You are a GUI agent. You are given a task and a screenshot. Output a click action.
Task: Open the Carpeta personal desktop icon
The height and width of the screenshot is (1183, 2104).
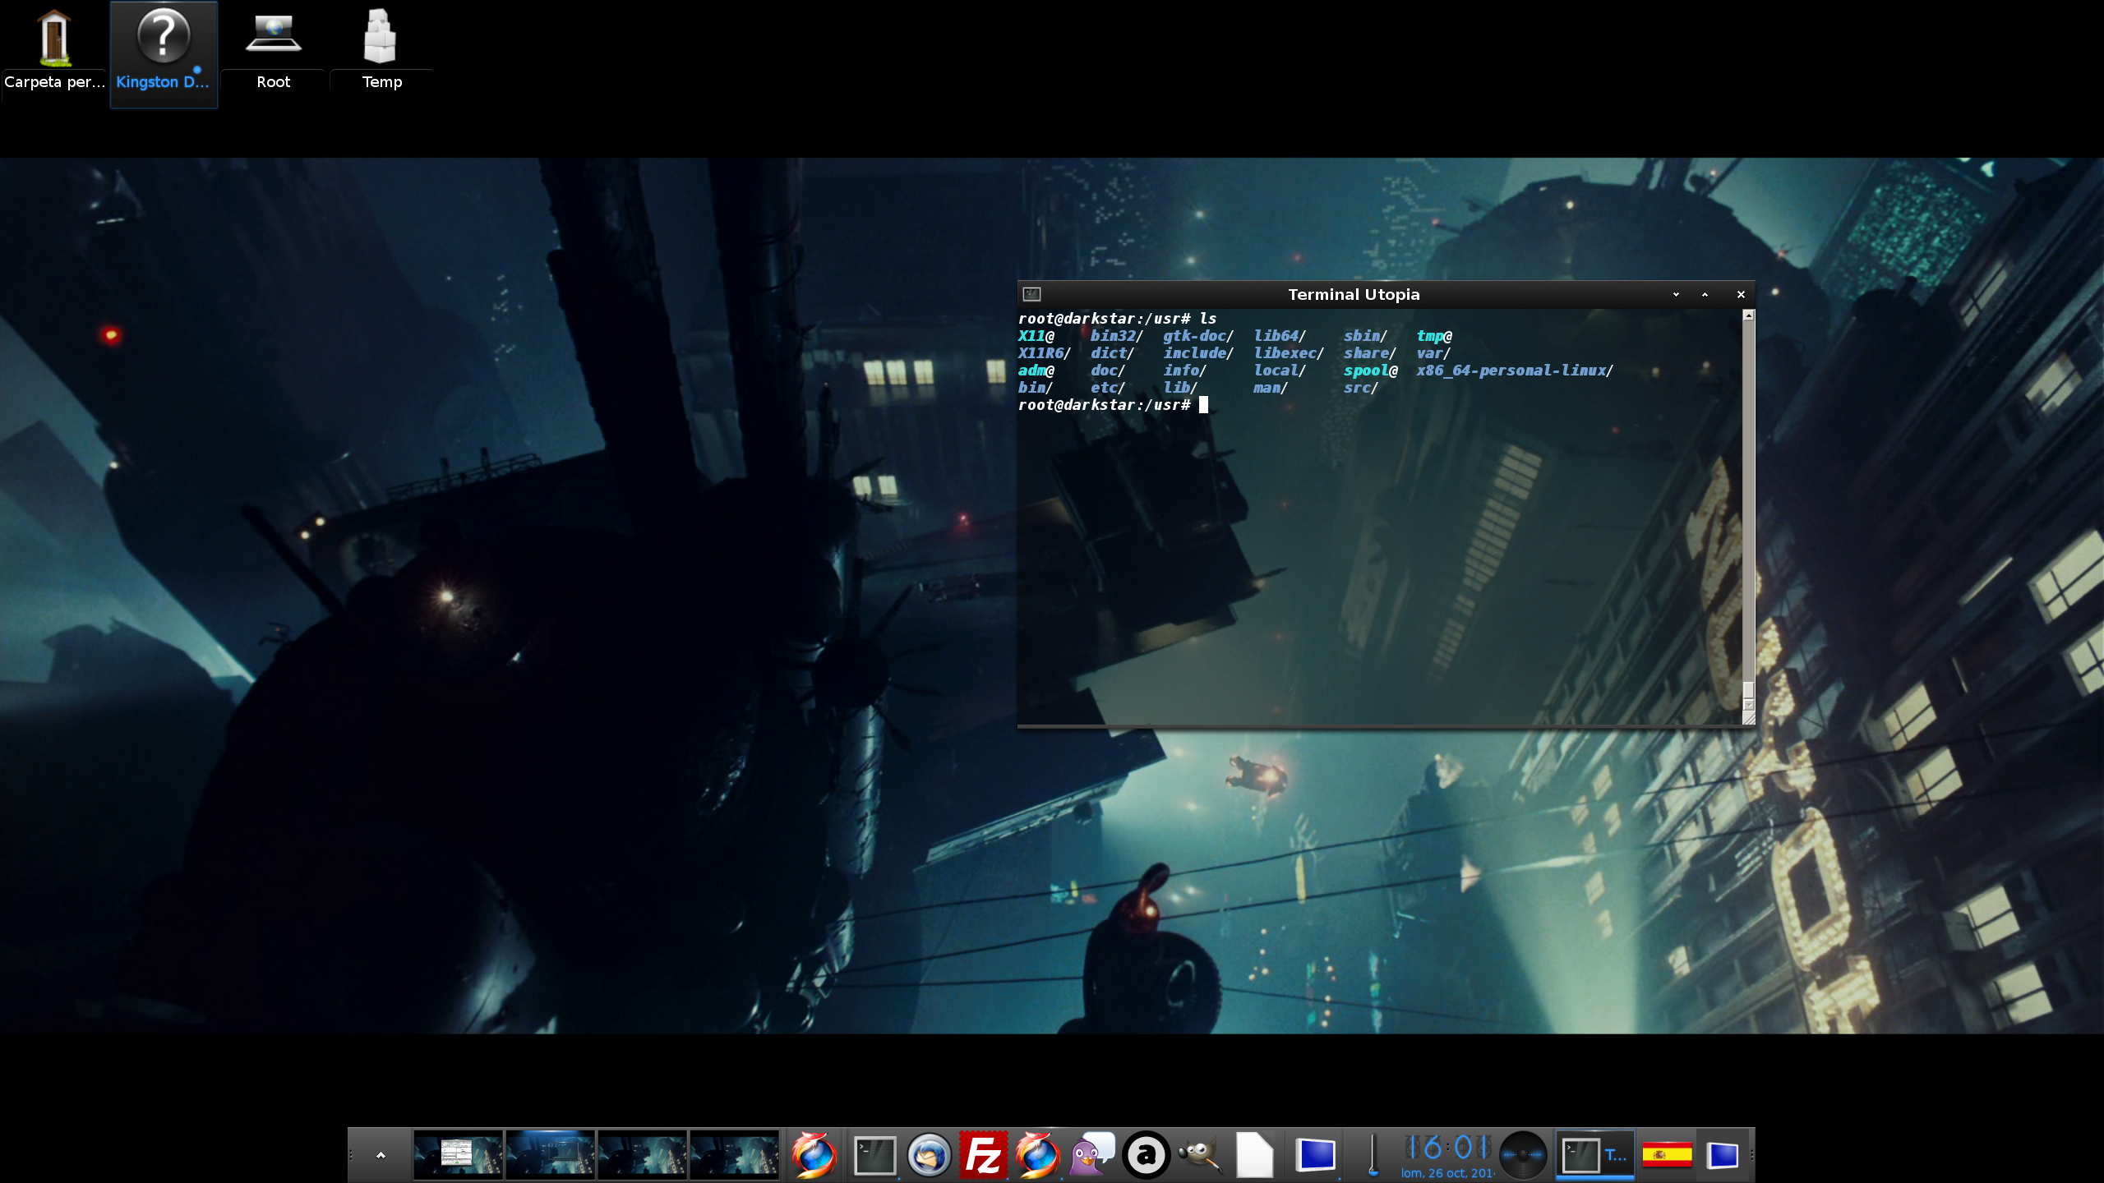(x=54, y=51)
